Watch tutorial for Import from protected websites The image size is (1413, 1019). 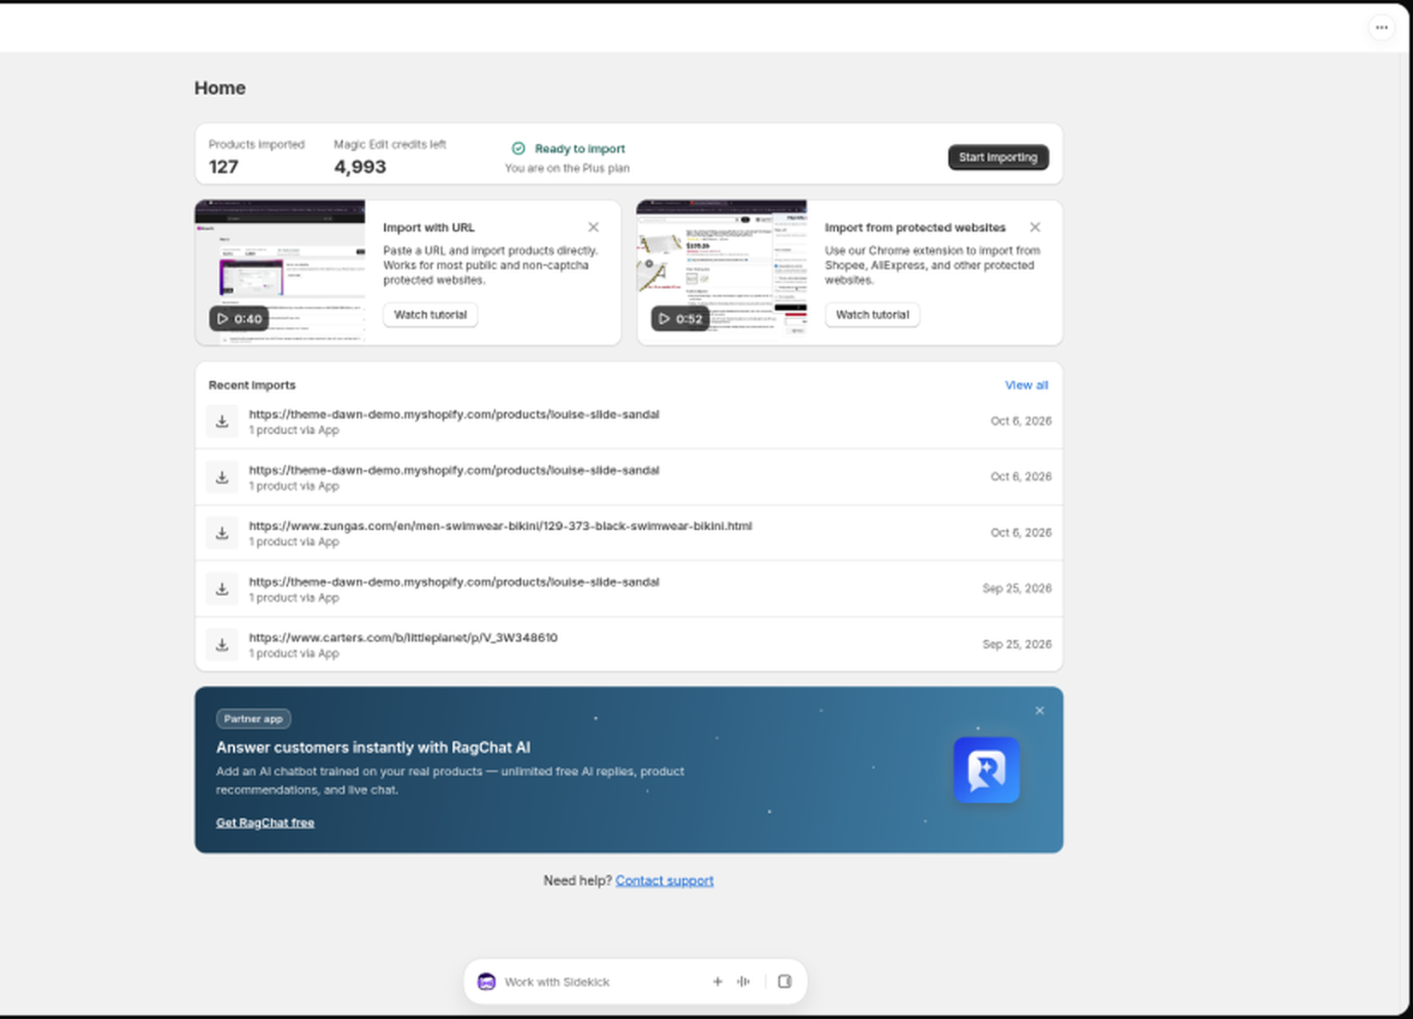click(872, 315)
